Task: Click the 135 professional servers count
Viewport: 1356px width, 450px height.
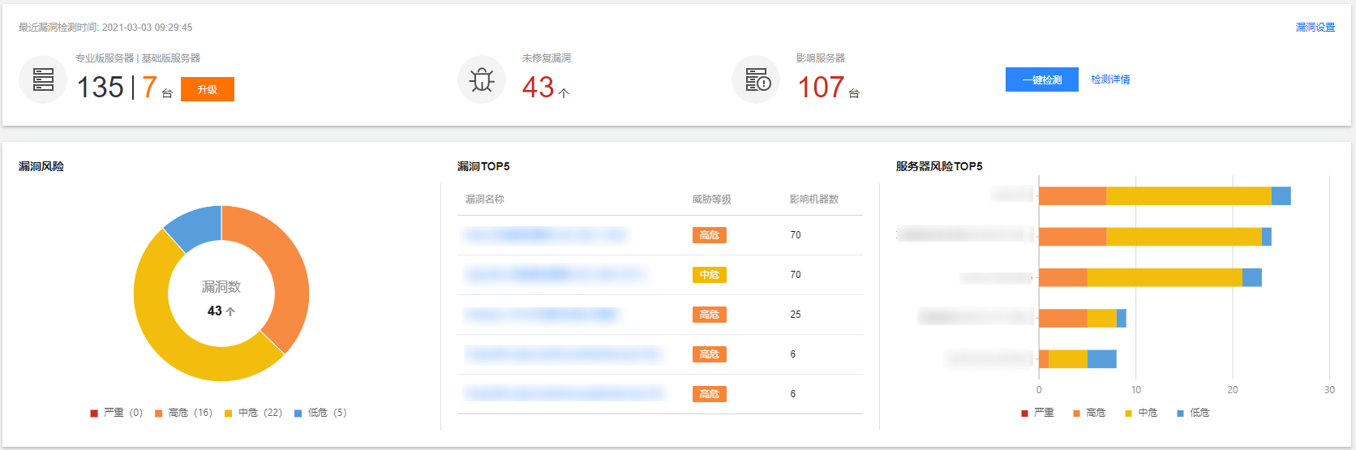Action: coord(101,88)
